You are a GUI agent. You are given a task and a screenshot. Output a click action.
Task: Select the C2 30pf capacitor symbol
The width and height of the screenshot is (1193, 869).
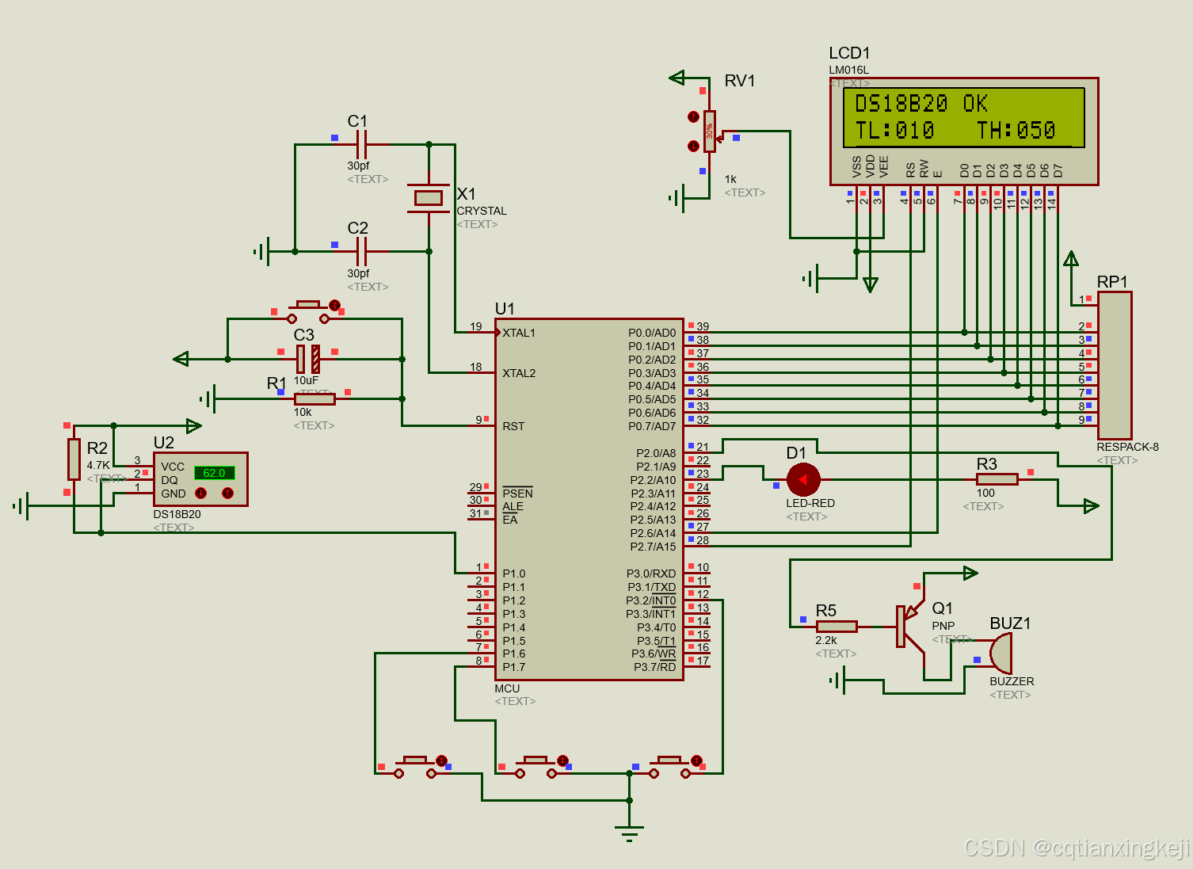(362, 251)
